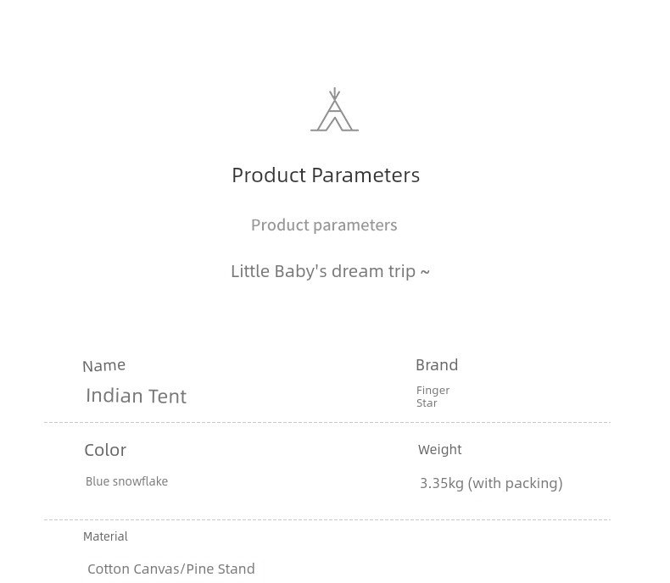Click the dashed divider above Material

click(x=327, y=519)
